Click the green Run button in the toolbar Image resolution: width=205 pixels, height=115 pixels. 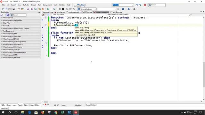(48, 9)
